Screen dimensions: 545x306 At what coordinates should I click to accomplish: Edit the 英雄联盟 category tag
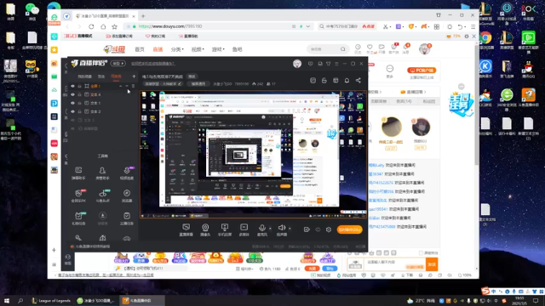pos(163,84)
